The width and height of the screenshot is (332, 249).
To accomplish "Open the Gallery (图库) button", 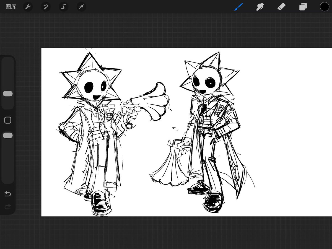I will 11,7.
